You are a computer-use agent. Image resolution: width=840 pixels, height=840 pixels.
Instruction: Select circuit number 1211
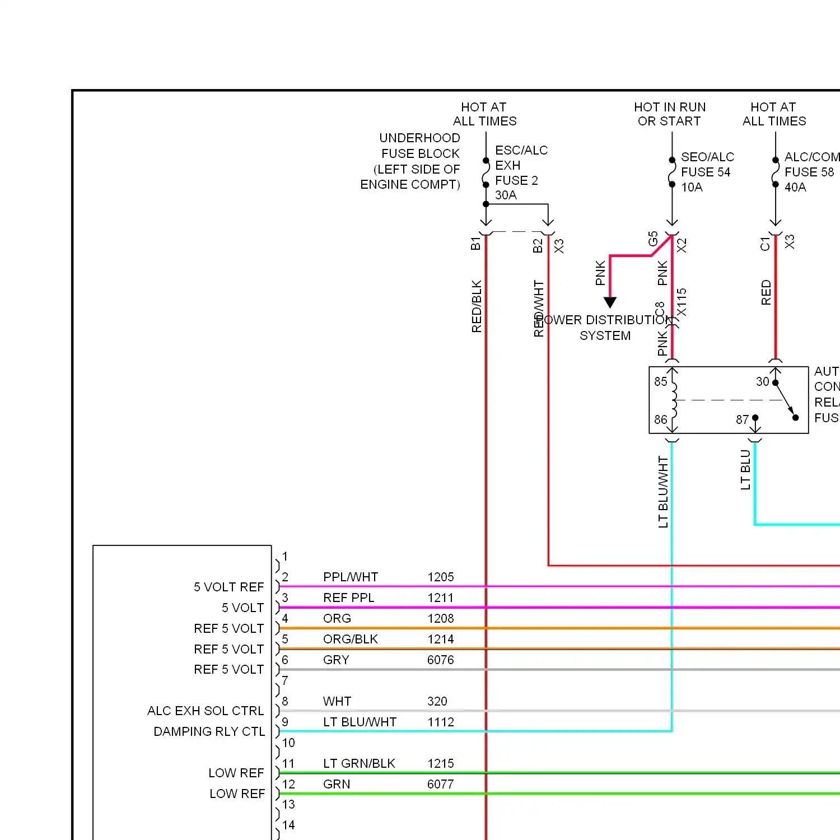[441, 598]
